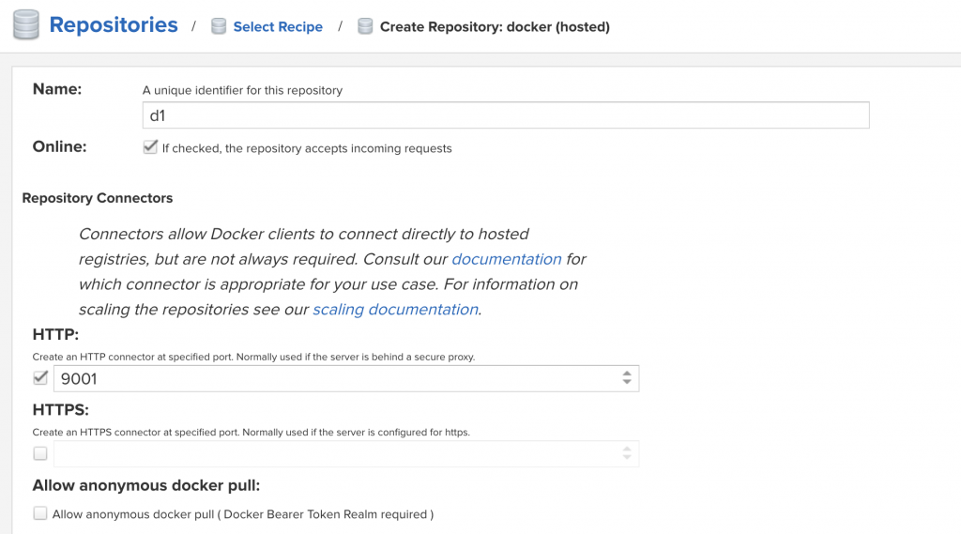The width and height of the screenshot is (961, 534).
Task: Click 'If checked, the repository accepts incoming requests'
Action: [x=307, y=148]
